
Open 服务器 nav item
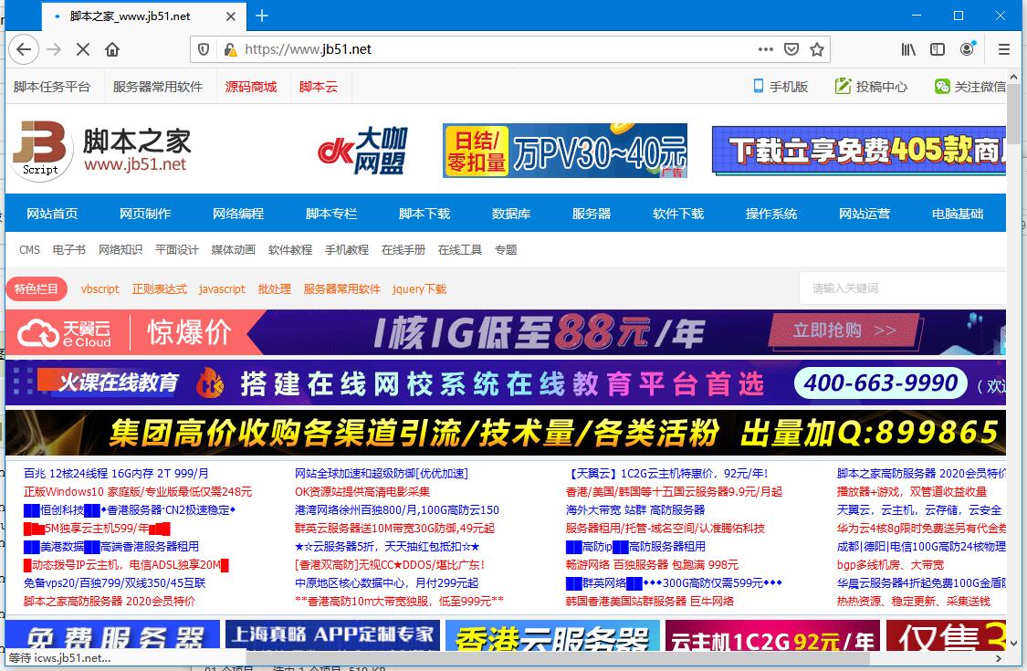[592, 214]
